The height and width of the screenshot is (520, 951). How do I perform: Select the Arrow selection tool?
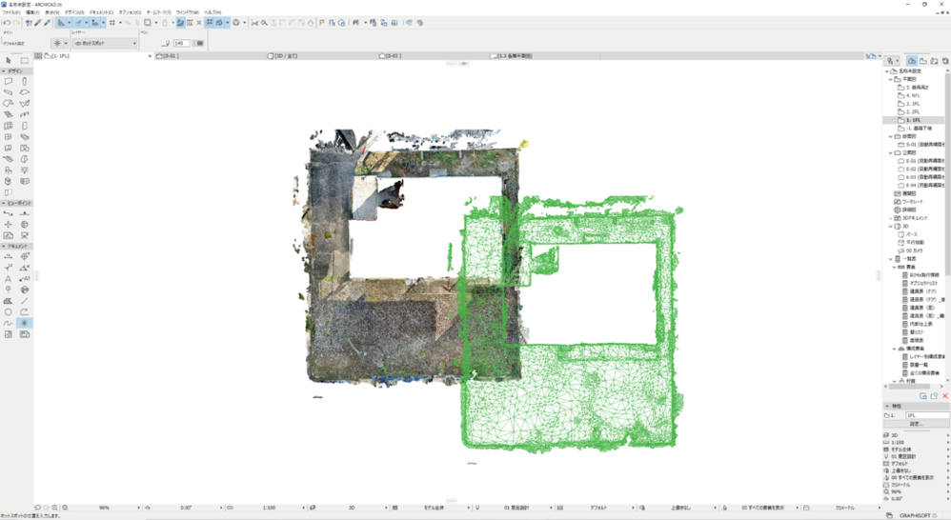pyautogui.click(x=9, y=61)
